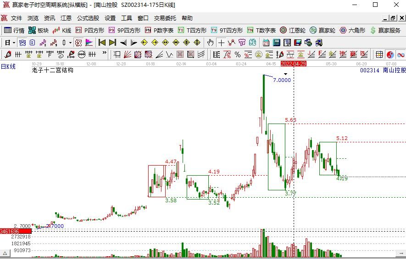Open the 9T四方形 tool
The width and height of the screenshot is (406, 259).
point(227,31)
